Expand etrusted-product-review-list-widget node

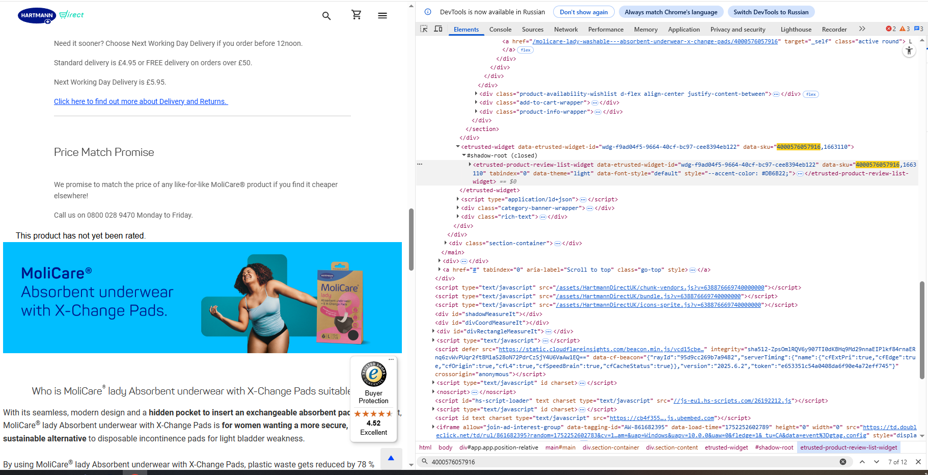click(x=470, y=165)
